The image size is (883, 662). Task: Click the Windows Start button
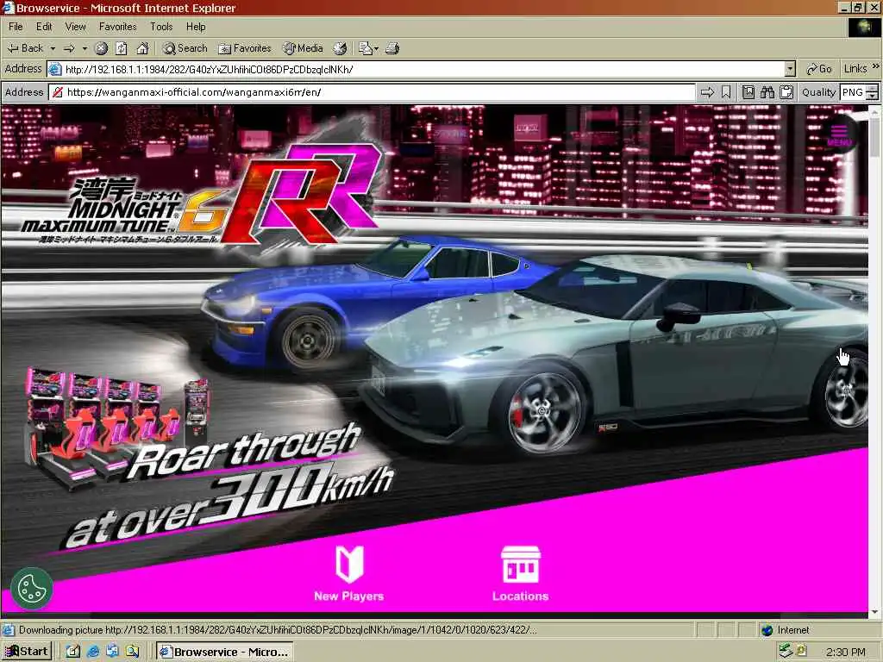pos(27,652)
